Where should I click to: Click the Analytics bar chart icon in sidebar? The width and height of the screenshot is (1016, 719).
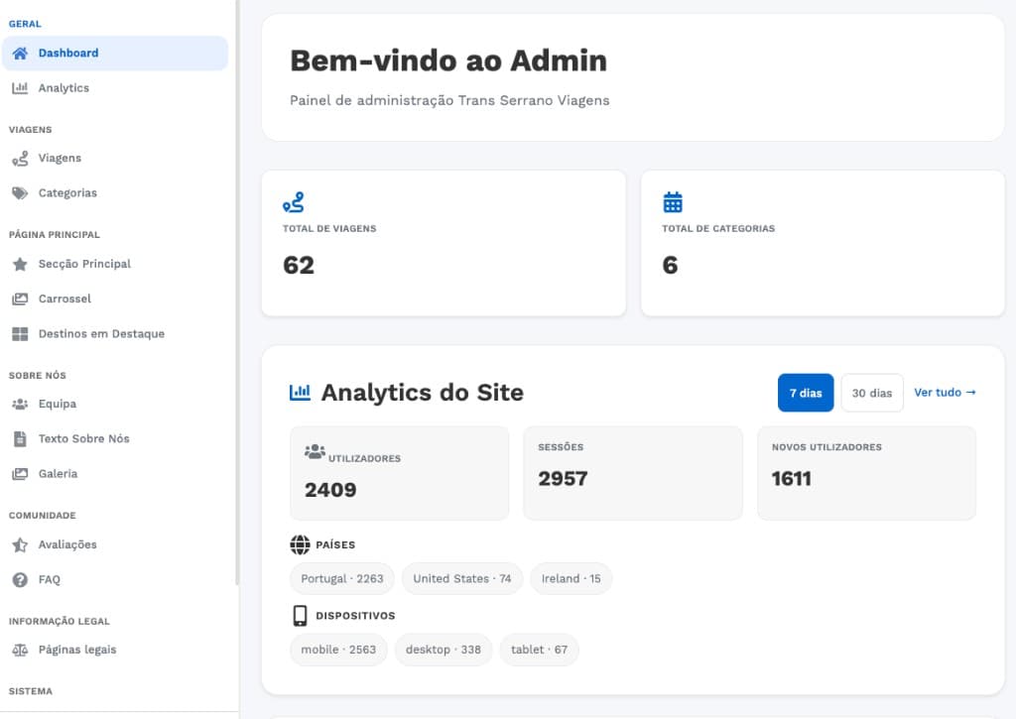click(x=20, y=88)
